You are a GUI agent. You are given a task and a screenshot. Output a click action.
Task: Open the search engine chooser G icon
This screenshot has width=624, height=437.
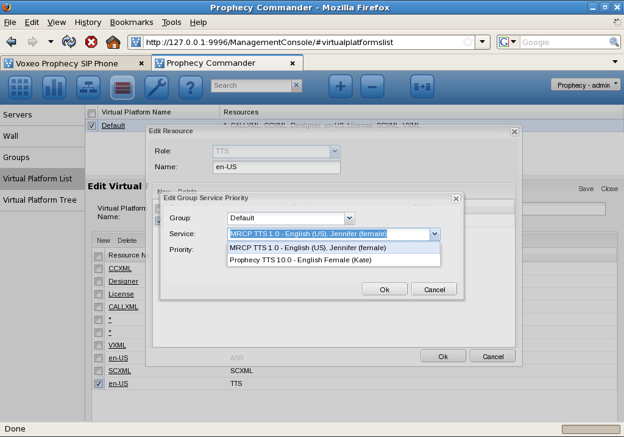[508, 42]
